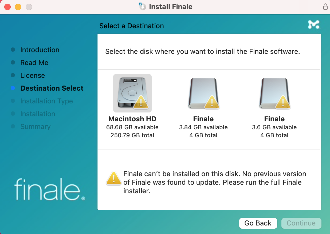Image resolution: width=330 pixels, height=234 pixels.
Task: Pick the Finale disk with 3.6 GB available
Action: 274,93
